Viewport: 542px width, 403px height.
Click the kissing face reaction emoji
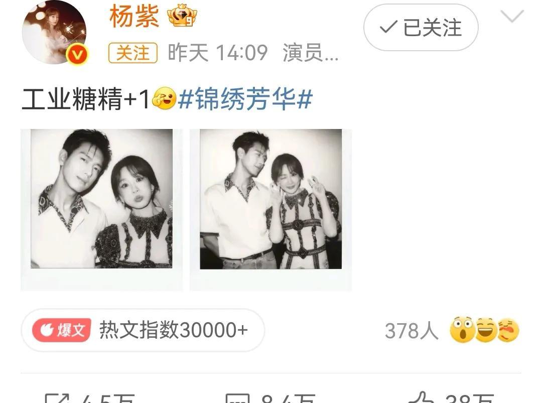508,330
